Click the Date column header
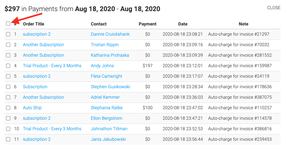Screen dimensions: 285x150 coord(183,24)
